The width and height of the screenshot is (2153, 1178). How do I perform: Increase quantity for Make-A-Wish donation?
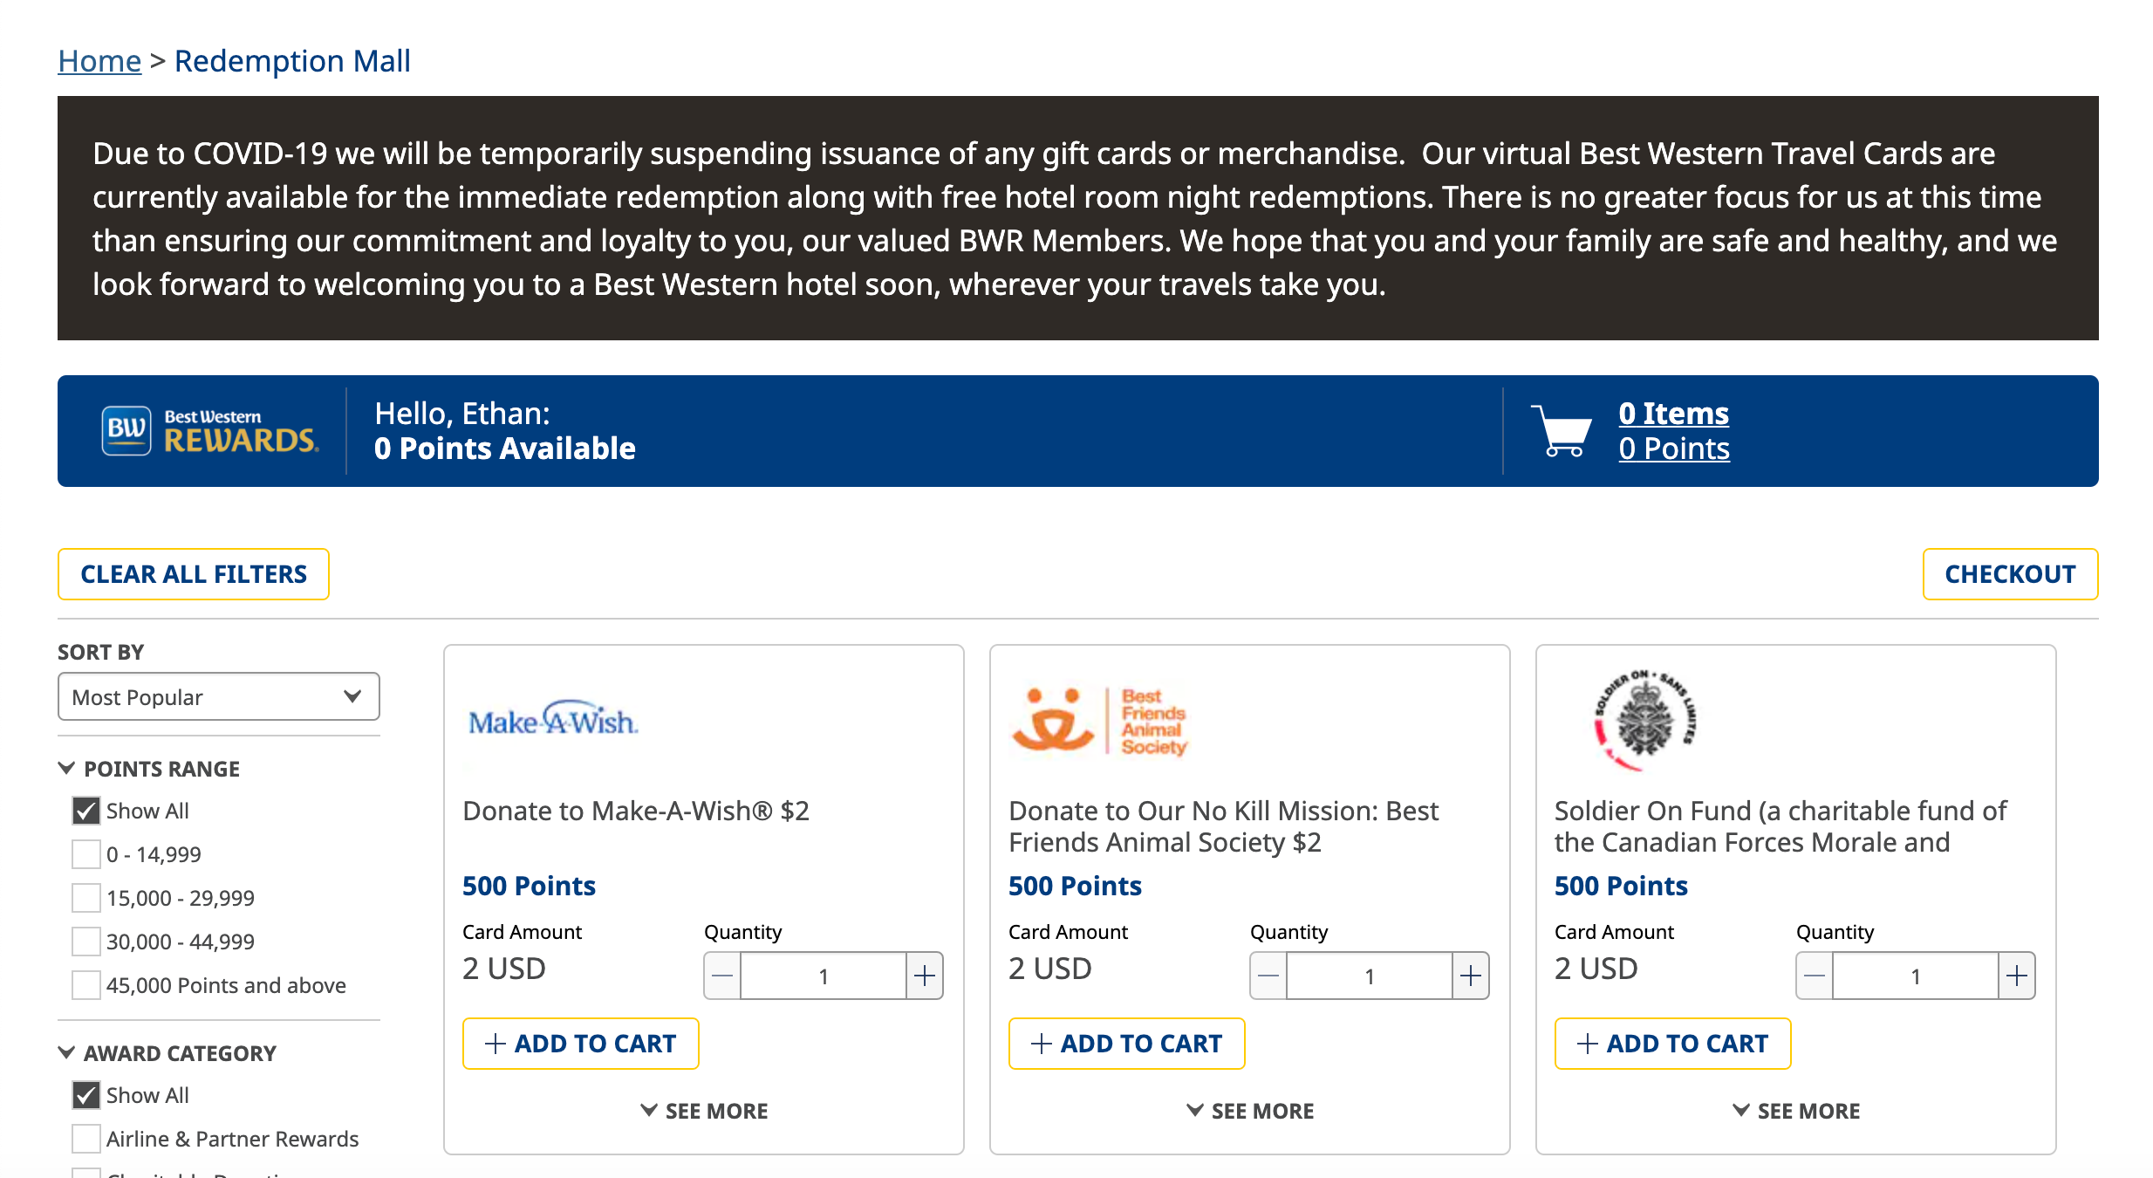click(925, 976)
